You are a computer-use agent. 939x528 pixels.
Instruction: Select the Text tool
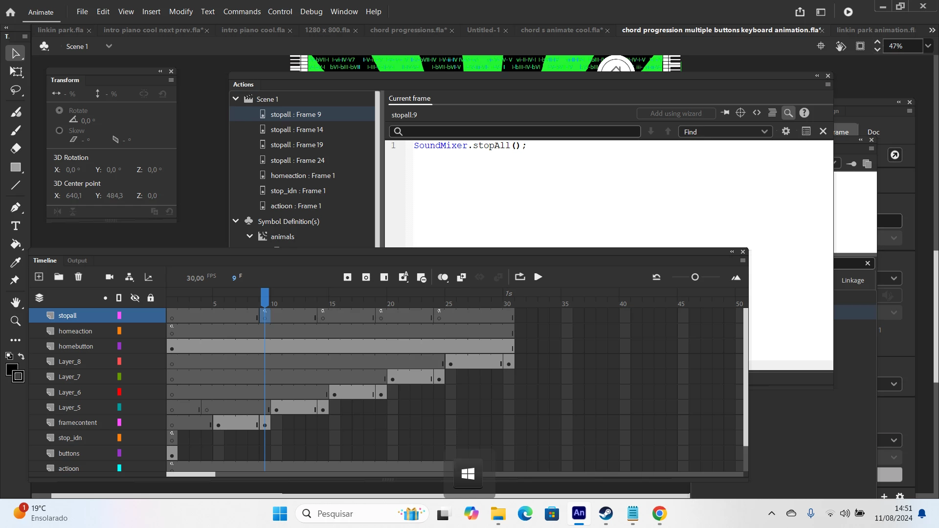click(16, 226)
